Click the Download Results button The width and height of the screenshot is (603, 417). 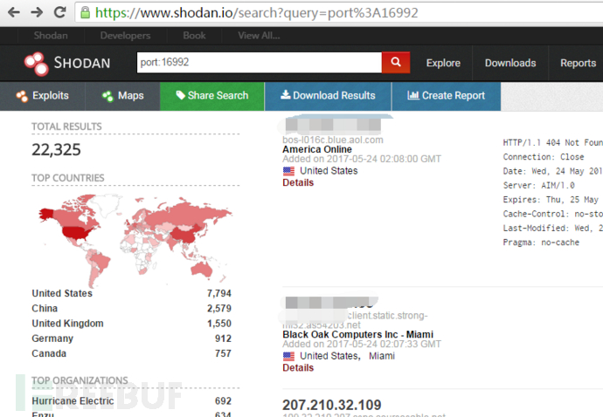click(x=328, y=96)
